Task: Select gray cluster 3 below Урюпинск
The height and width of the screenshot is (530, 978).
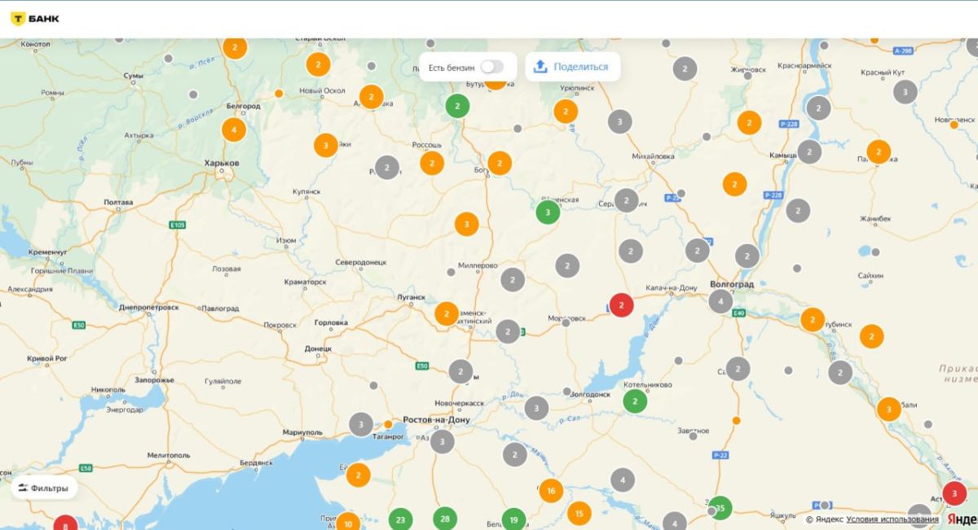Action: (620, 121)
